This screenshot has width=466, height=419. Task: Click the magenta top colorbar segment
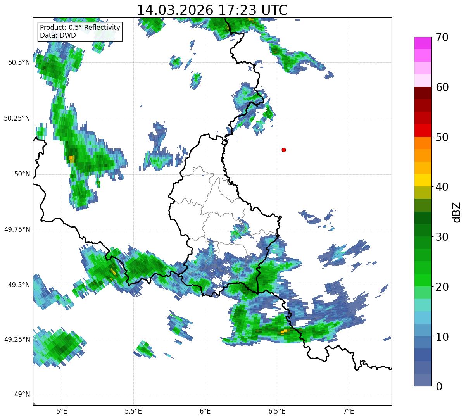(423, 43)
